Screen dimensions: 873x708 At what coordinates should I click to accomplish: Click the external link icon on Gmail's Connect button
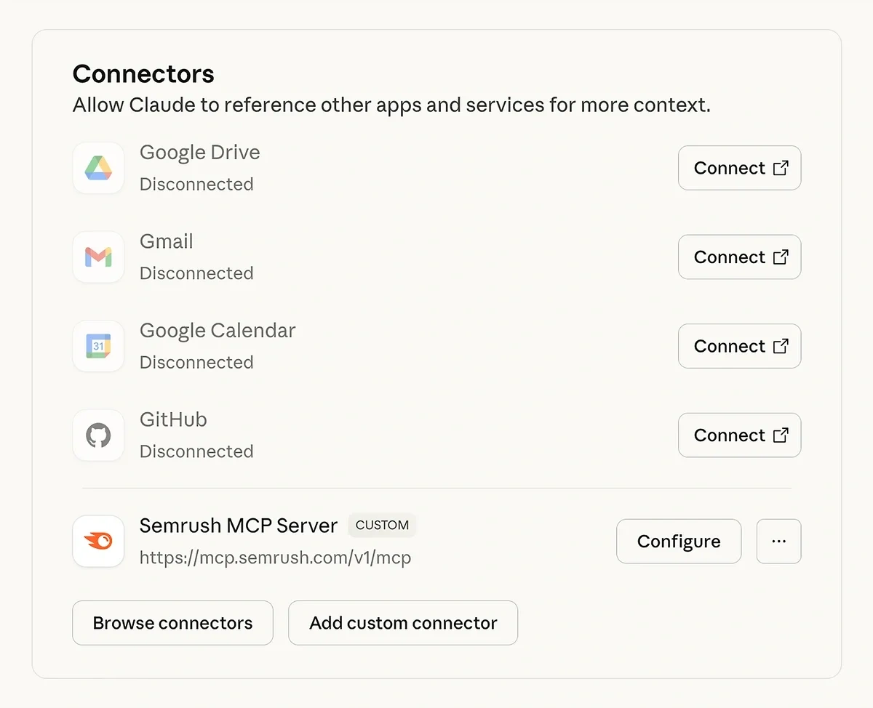pos(781,257)
